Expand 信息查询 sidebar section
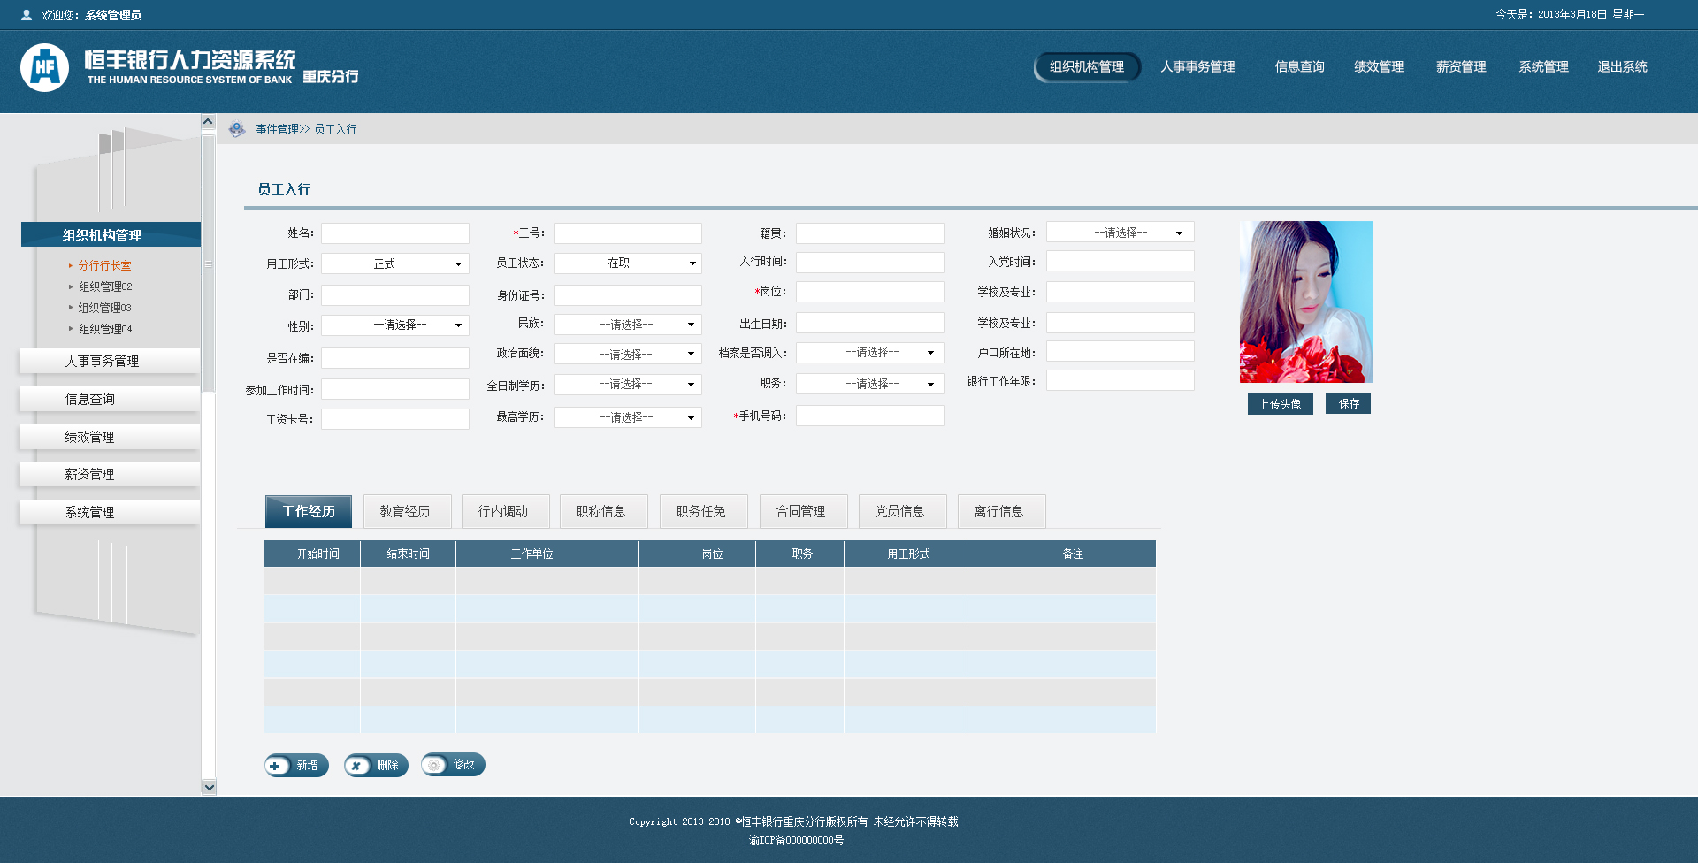 coord(110,399)
